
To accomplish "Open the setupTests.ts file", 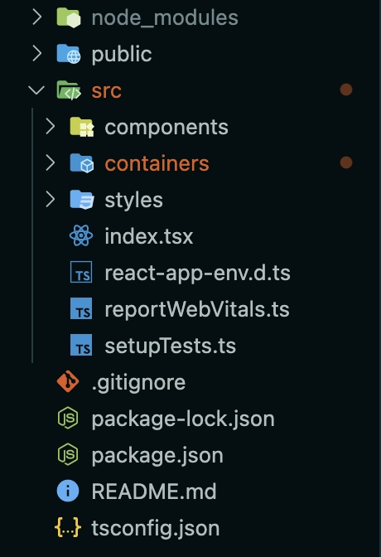I will (170, 346).
